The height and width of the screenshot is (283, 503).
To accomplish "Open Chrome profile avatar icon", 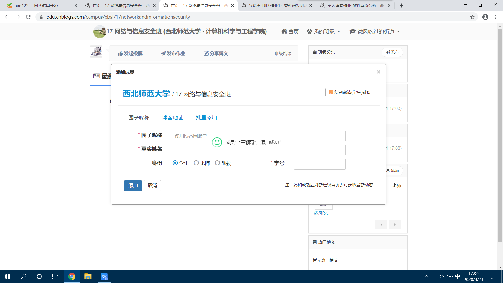I will coord(485,17).
